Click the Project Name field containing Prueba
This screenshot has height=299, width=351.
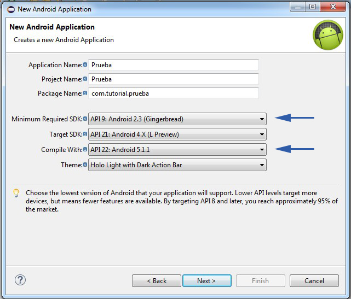[174, 79]
